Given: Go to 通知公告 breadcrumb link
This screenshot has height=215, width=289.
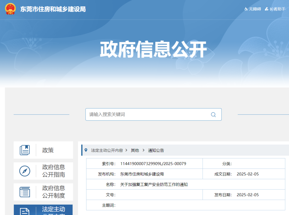Looking at the screenshot, I should (156, 150).
